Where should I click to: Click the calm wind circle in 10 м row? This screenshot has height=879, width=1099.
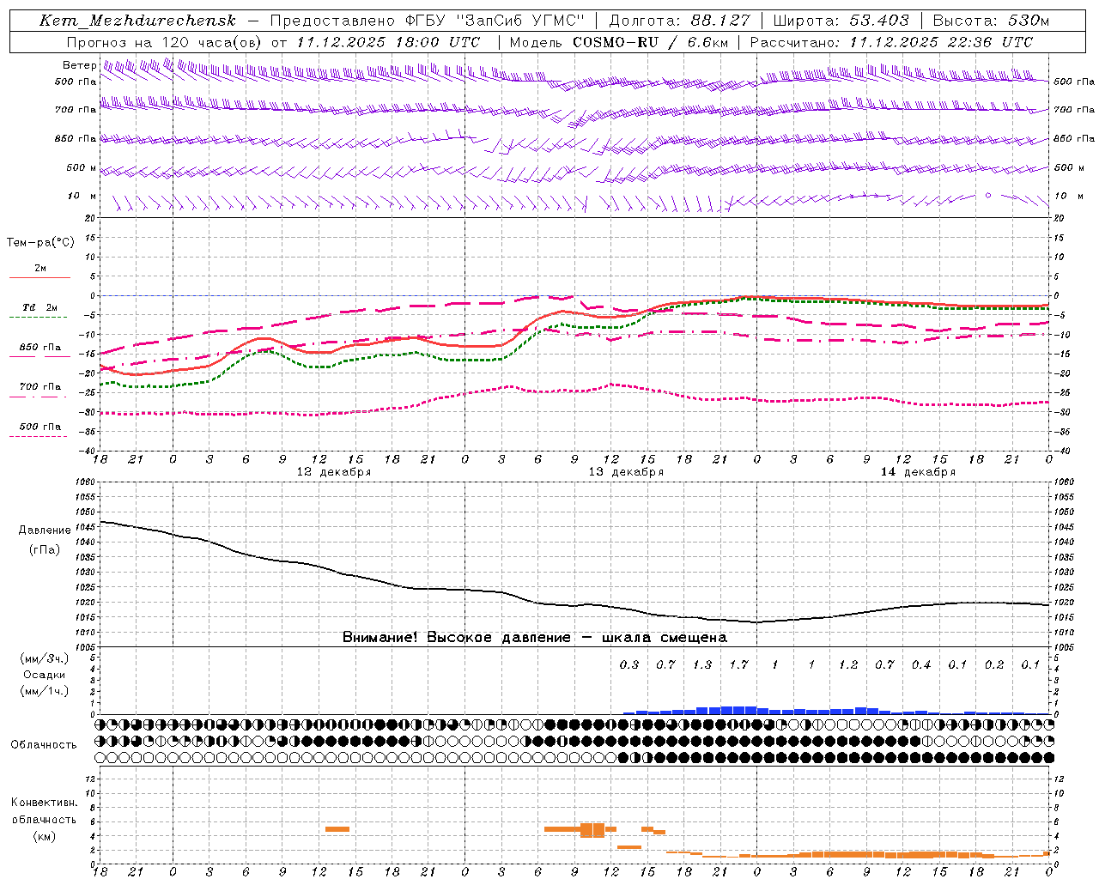(987, 196)
